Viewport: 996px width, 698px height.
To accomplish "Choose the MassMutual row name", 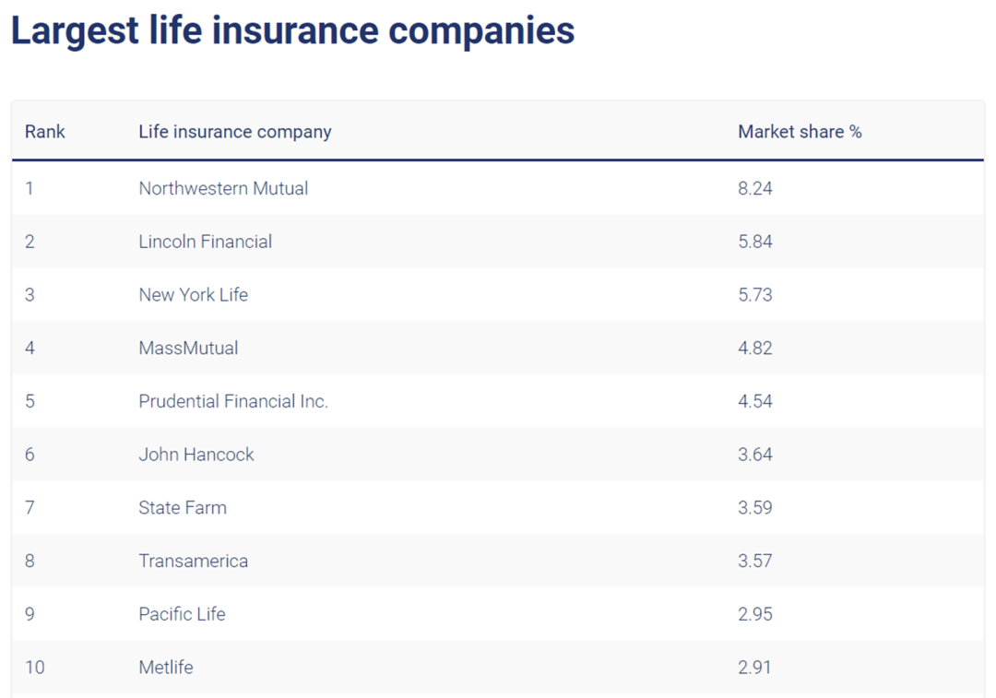I will tap(188, 349).
